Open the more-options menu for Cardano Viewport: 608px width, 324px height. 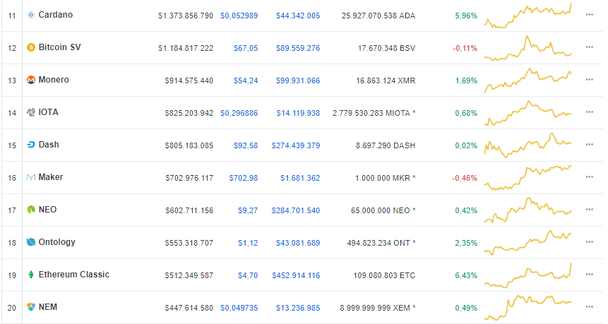(590, 15)
